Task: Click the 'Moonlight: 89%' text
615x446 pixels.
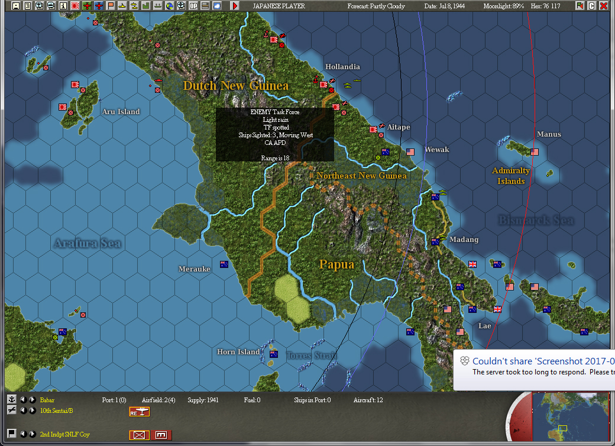Action: pyautogui.click(x=504, y=6)
